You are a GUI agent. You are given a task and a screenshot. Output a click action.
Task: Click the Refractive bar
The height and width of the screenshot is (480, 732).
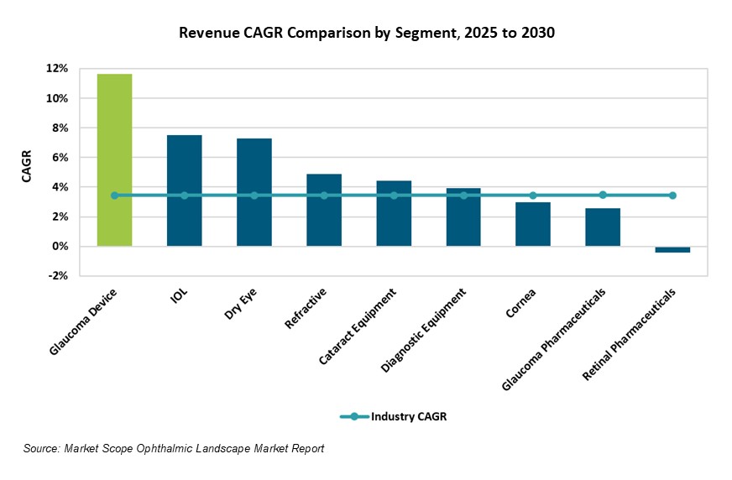click(324, 210)
